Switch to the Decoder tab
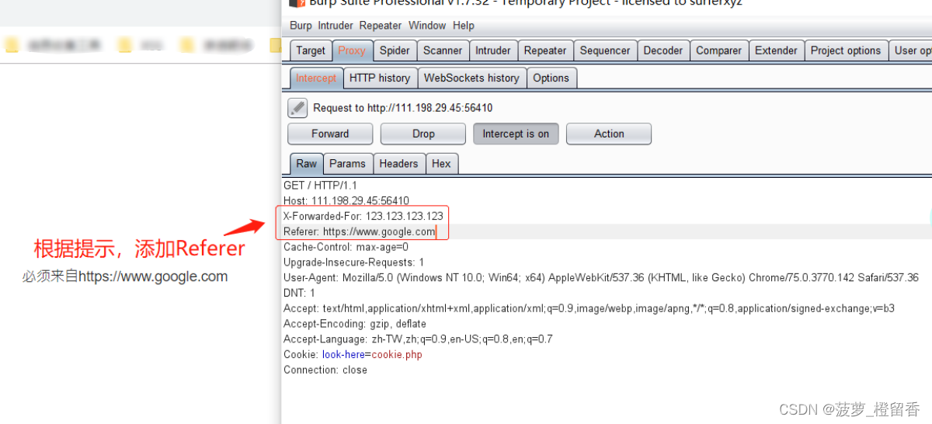Image resolution: width=932 pixels, height=424 pixels. tap(663, 50)
